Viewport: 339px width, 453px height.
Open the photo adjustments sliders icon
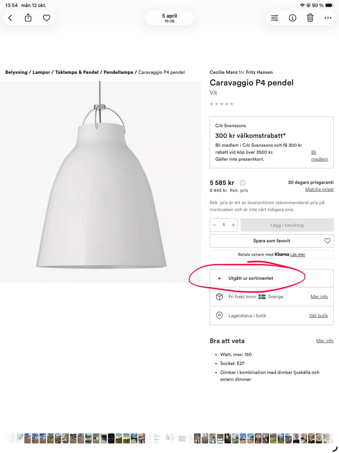click(x=275, y=18)
